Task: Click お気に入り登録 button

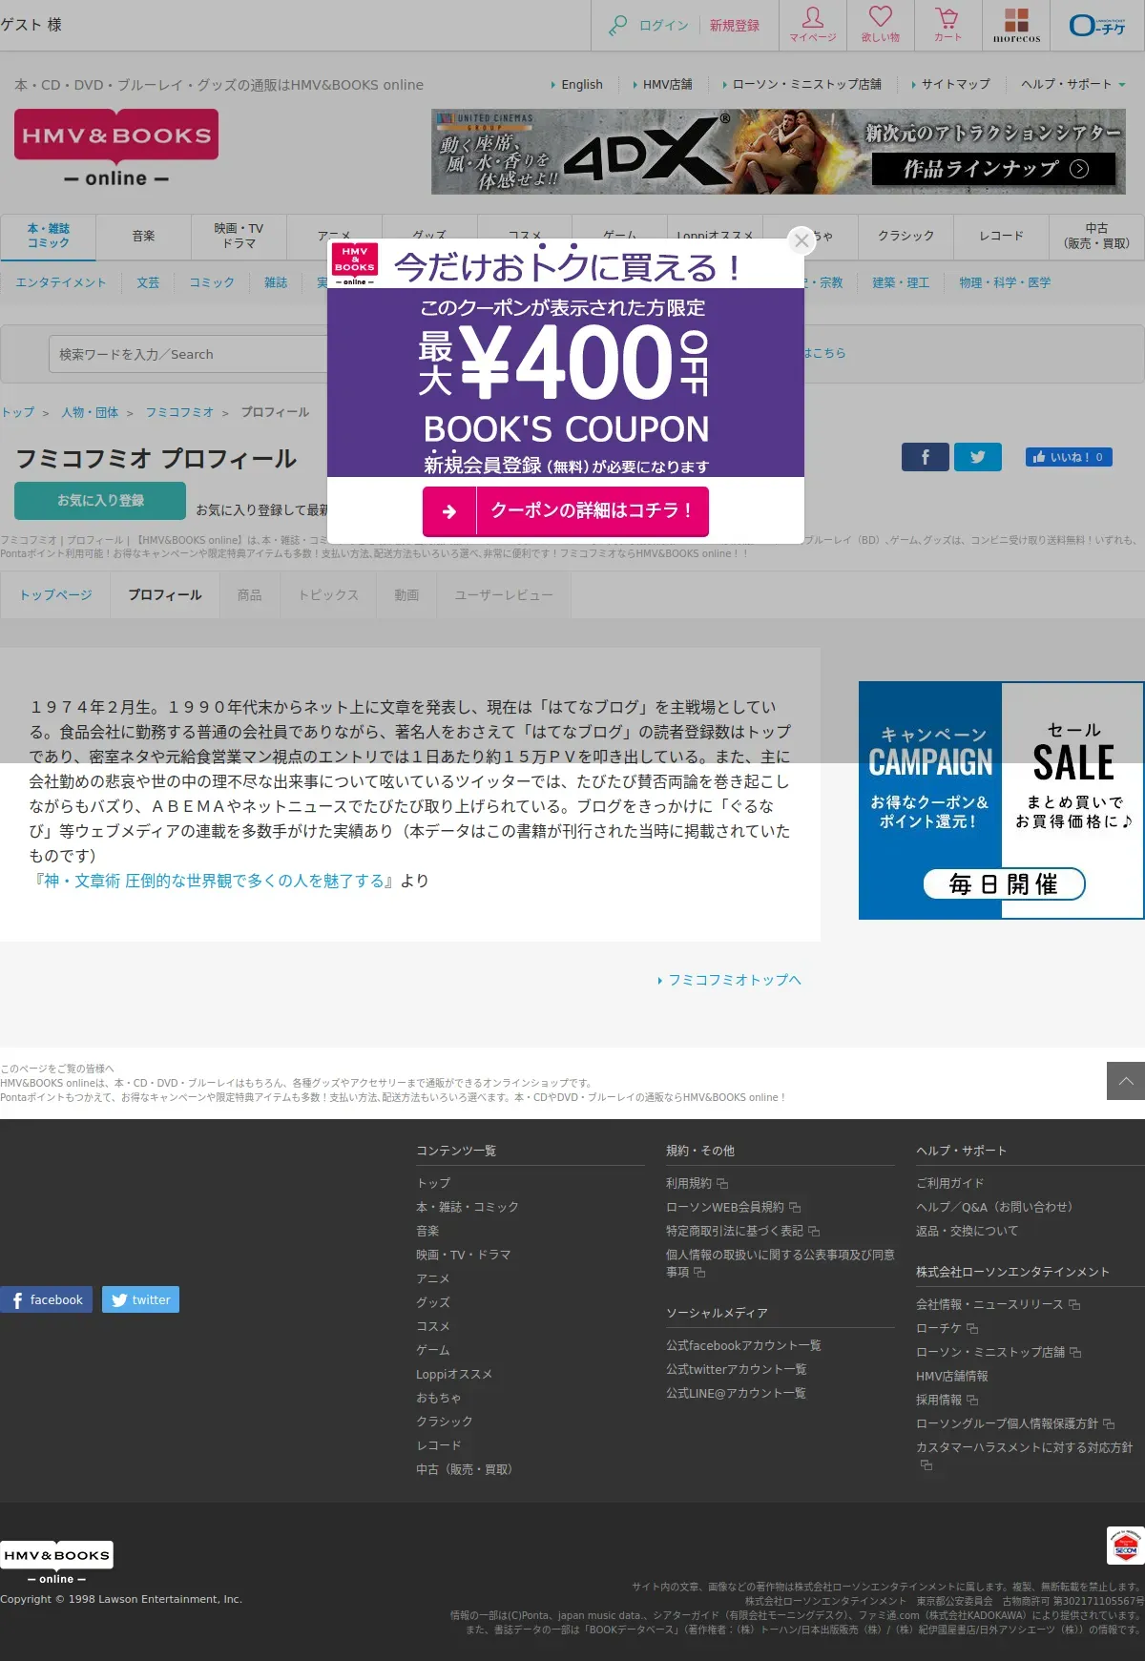Action: point(100,500)
